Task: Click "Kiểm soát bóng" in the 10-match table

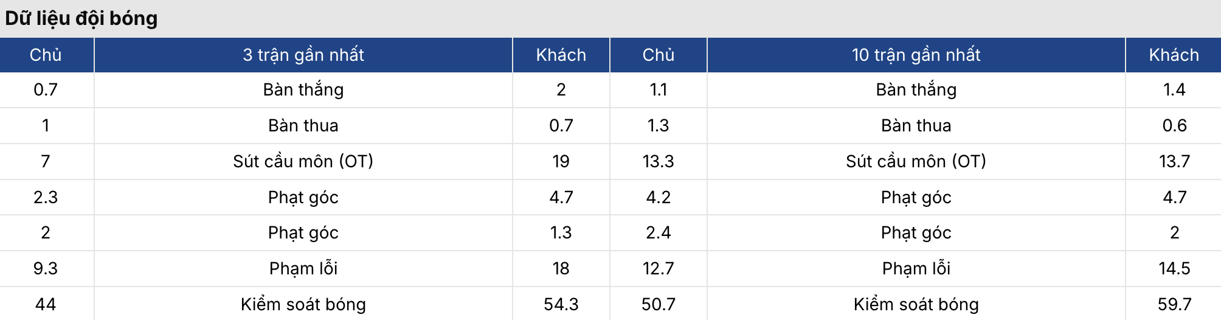Action: (916, 304)
